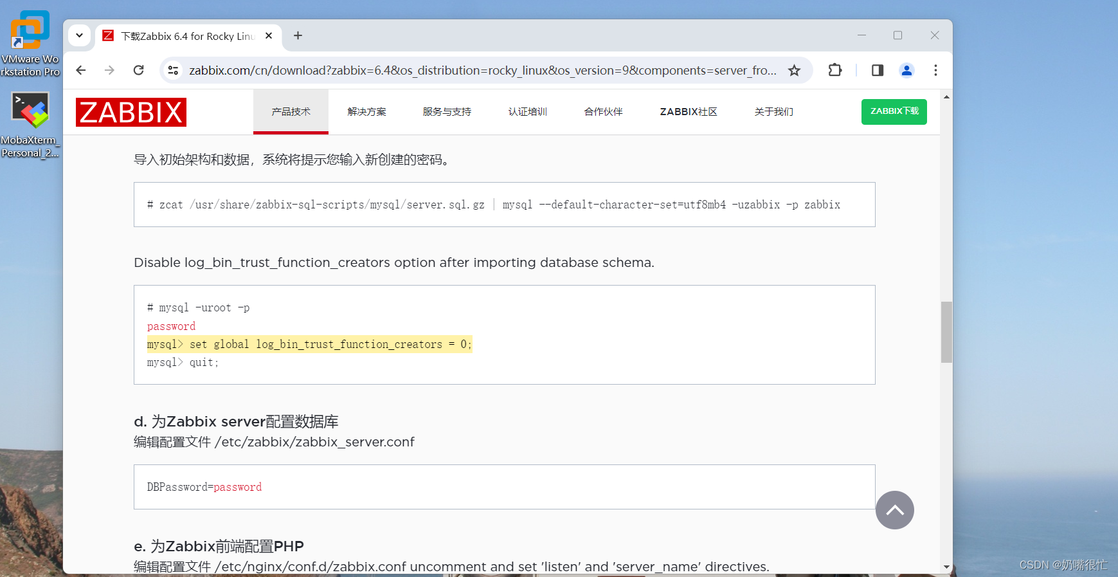The image size is (1118, 577).
Task: Click the 'DBPassword=password' line
Action: (x=204, y=487)
